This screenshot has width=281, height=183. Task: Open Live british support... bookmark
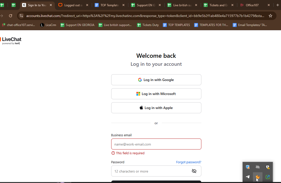coord(115,25)
